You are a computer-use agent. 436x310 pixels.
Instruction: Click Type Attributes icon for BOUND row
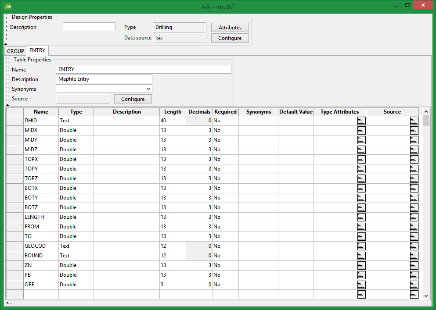(361, 256)
